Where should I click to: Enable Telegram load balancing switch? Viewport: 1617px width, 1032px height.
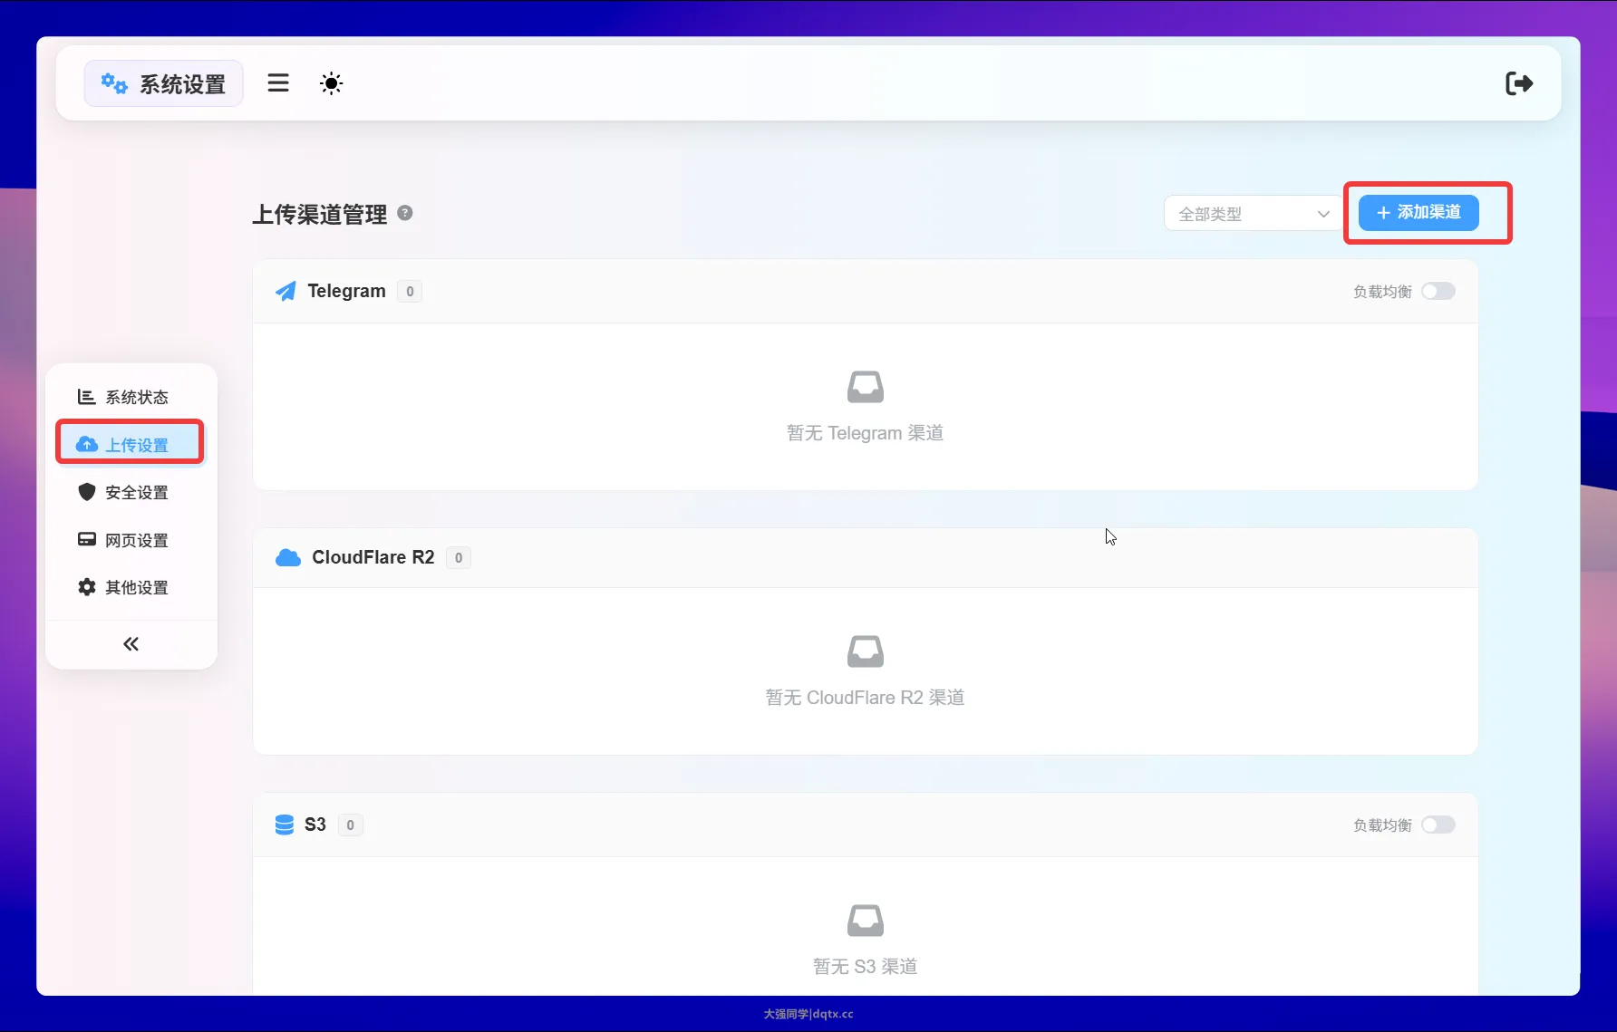[1438, 291]
